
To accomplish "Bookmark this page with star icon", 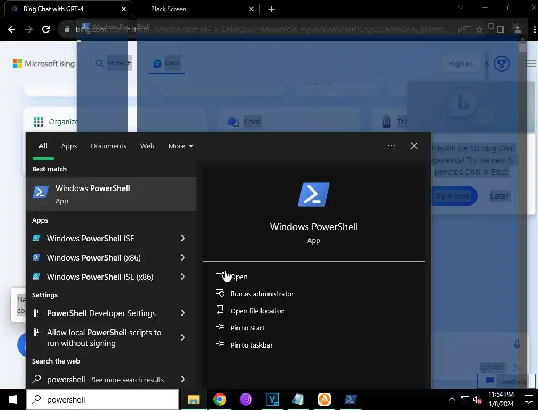I will coord(479,29).
